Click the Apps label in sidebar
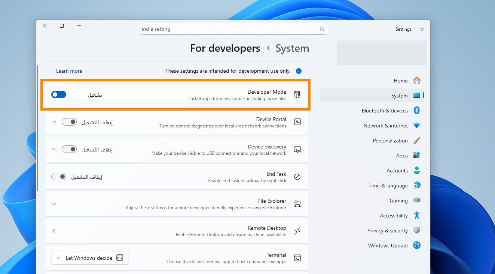Image resolution: width=495 pixels, height=274 pixels. pos(402,156)
